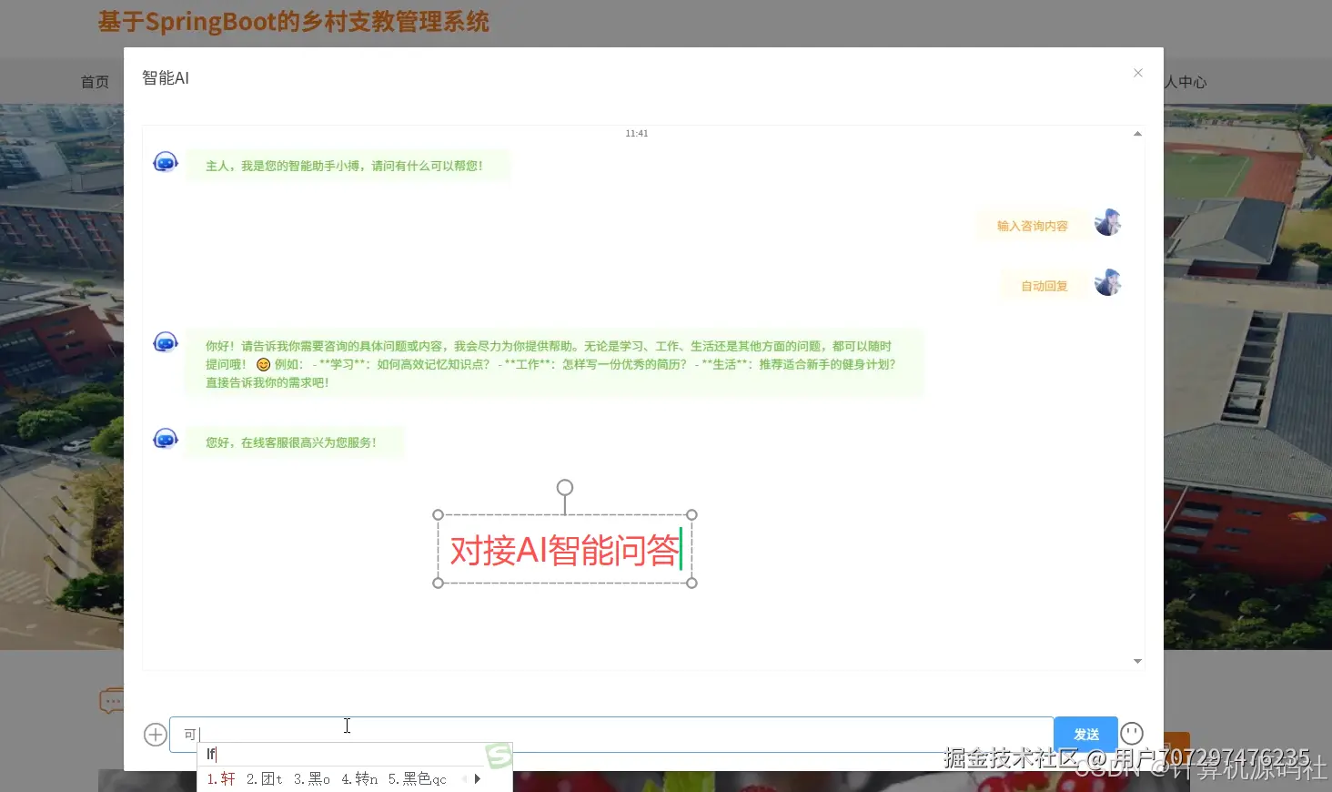1332x792 pixels.
Task: Open the 个人中心 navigation menu item
Action: pos(1186,81)
